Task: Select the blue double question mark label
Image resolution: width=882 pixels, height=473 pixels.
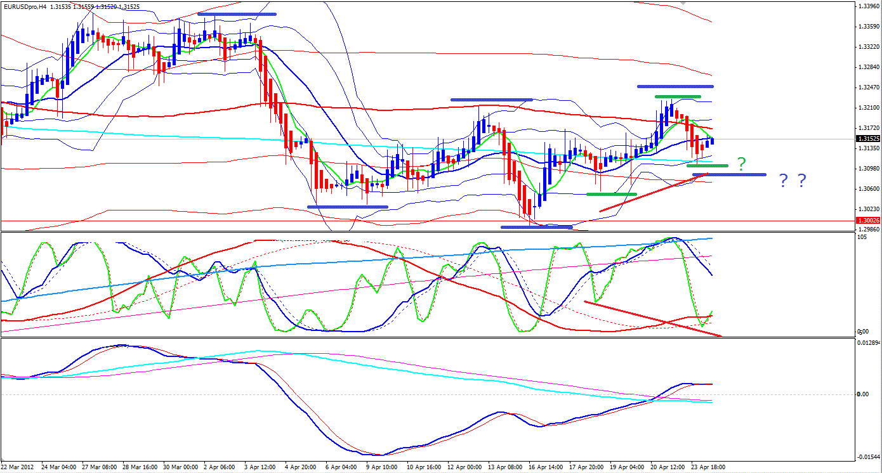Action: (x=793, y=181)
